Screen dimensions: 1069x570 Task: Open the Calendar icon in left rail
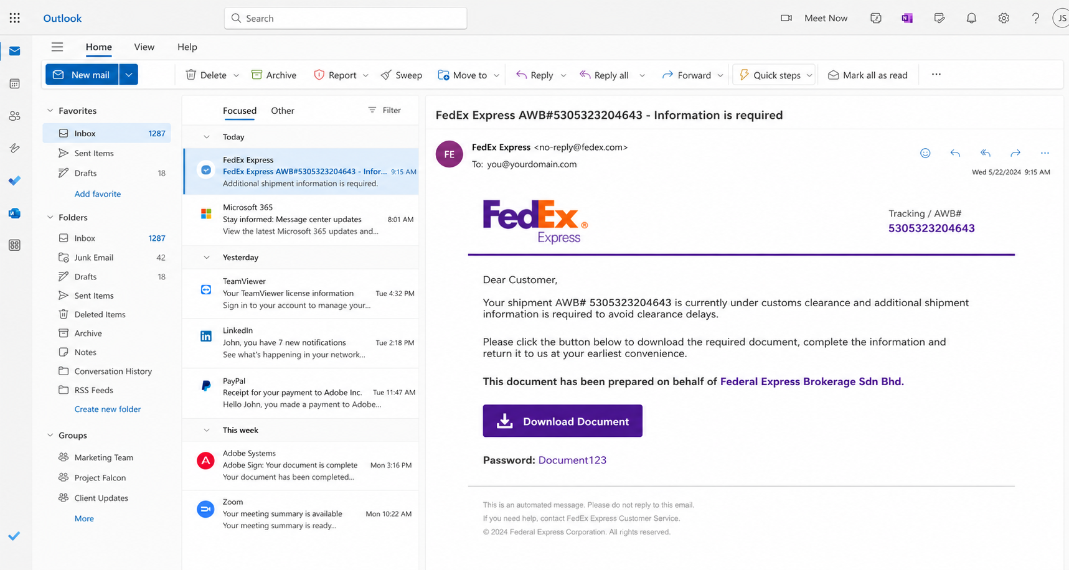pyautogui.click(x=15, y=83)
